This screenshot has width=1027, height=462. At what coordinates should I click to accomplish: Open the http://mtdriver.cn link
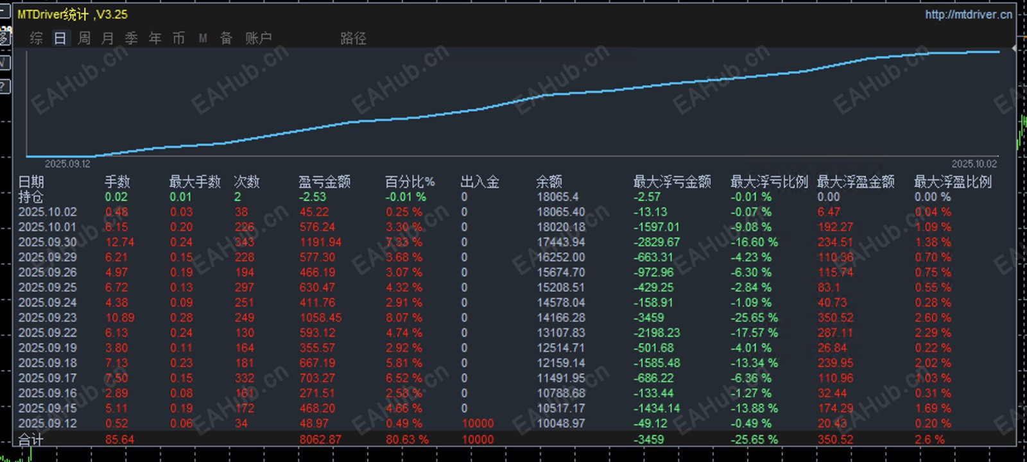pos(969,14)
